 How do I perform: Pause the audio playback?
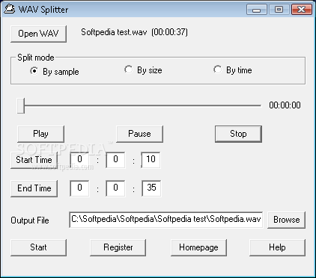pos(139,134)
